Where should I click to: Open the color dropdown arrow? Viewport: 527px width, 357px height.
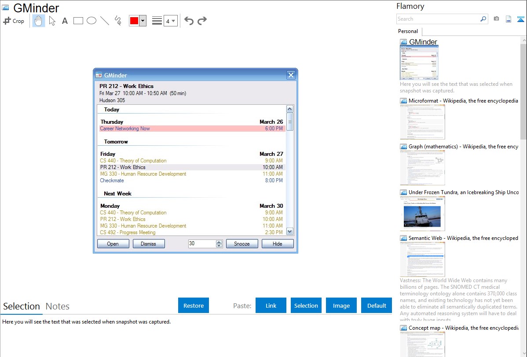click(143, 21)
